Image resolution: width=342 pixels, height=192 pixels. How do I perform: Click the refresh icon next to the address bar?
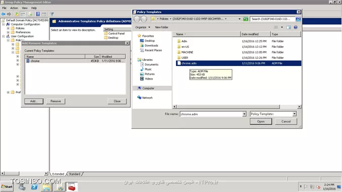tap(246, 19)
